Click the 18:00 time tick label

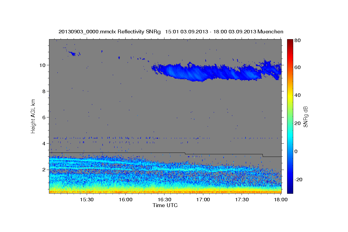pos(280,200)
